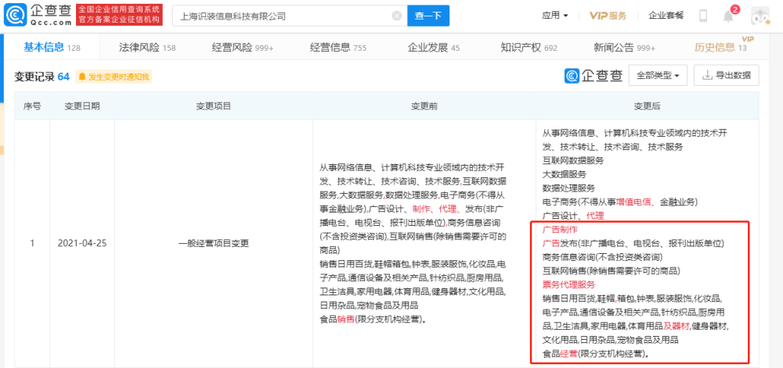Open the mobile phone app icon
783x368 pixels.
click(x=703, y=16)
